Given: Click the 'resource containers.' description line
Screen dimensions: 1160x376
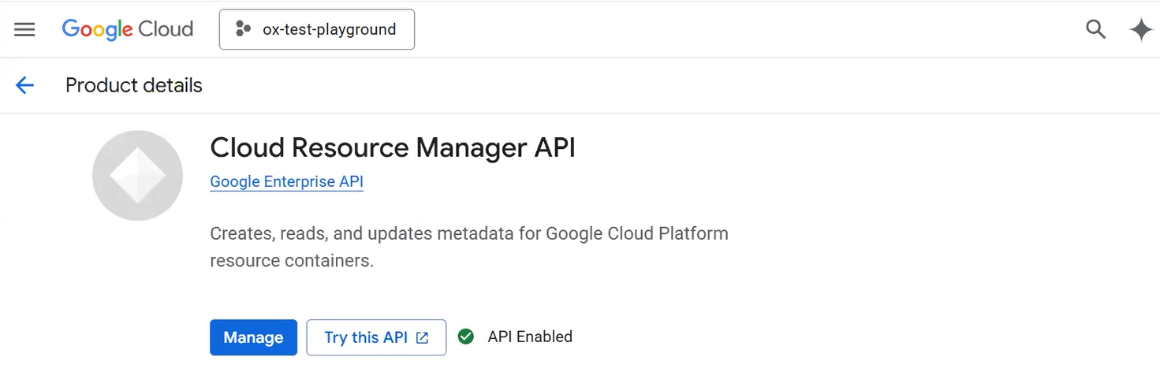Looking at the screenshot, I should [x=291, y=260].
